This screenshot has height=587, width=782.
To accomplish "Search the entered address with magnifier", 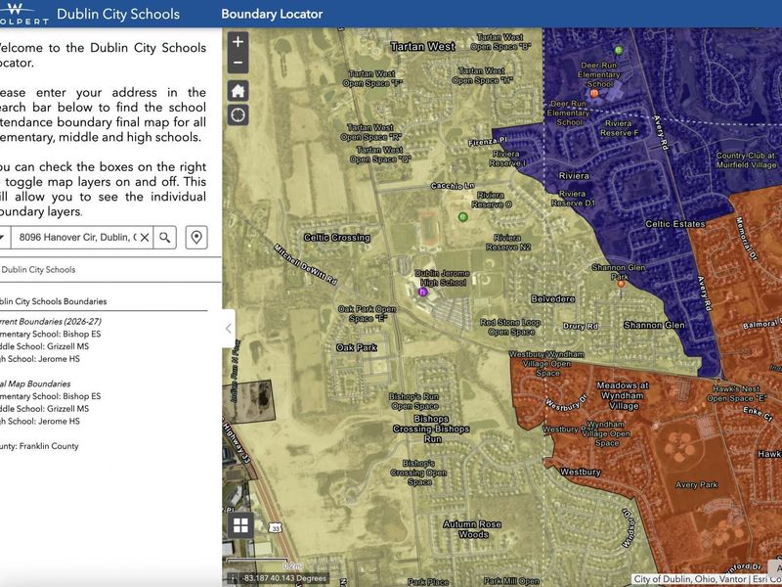I will pos(164,237).
